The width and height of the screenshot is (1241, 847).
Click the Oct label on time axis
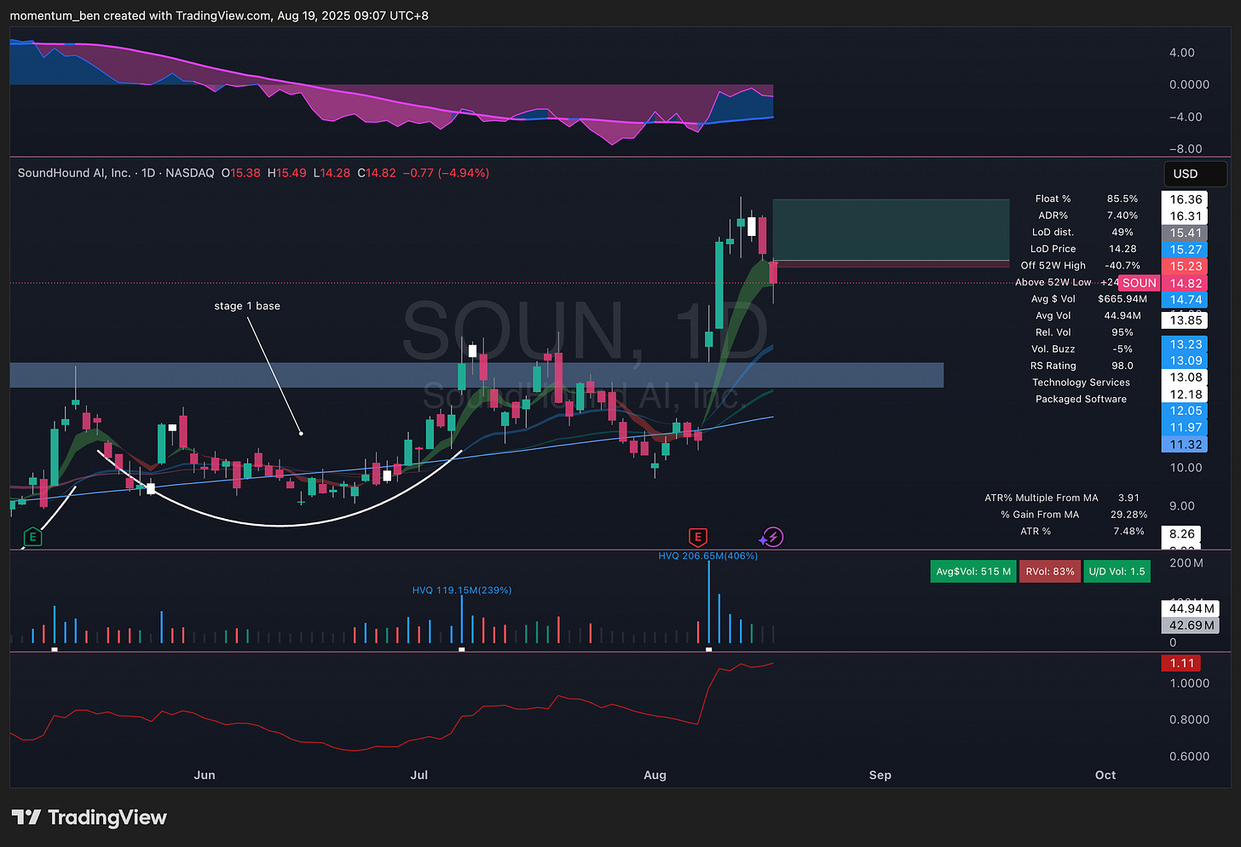[1105, 775]
